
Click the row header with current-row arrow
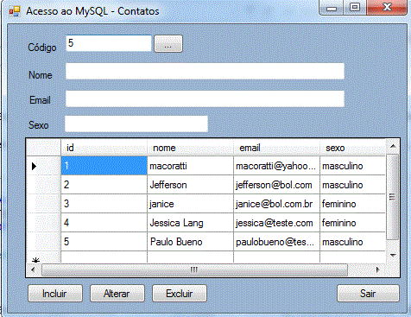[43, 166]
